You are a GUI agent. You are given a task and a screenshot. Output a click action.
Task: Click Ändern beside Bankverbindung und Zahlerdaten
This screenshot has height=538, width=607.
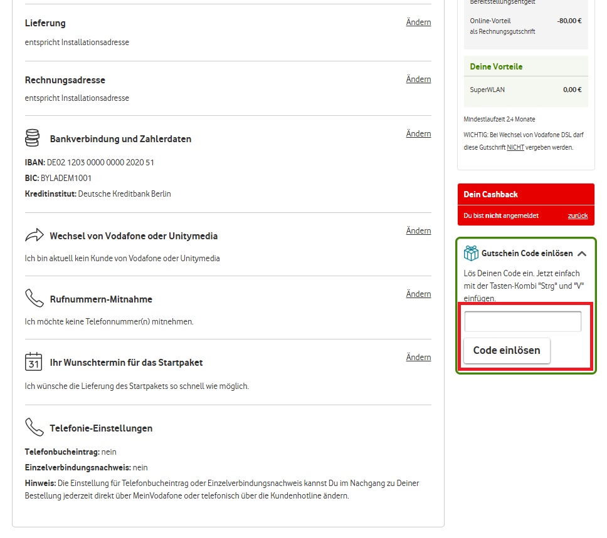pos(418,133)
